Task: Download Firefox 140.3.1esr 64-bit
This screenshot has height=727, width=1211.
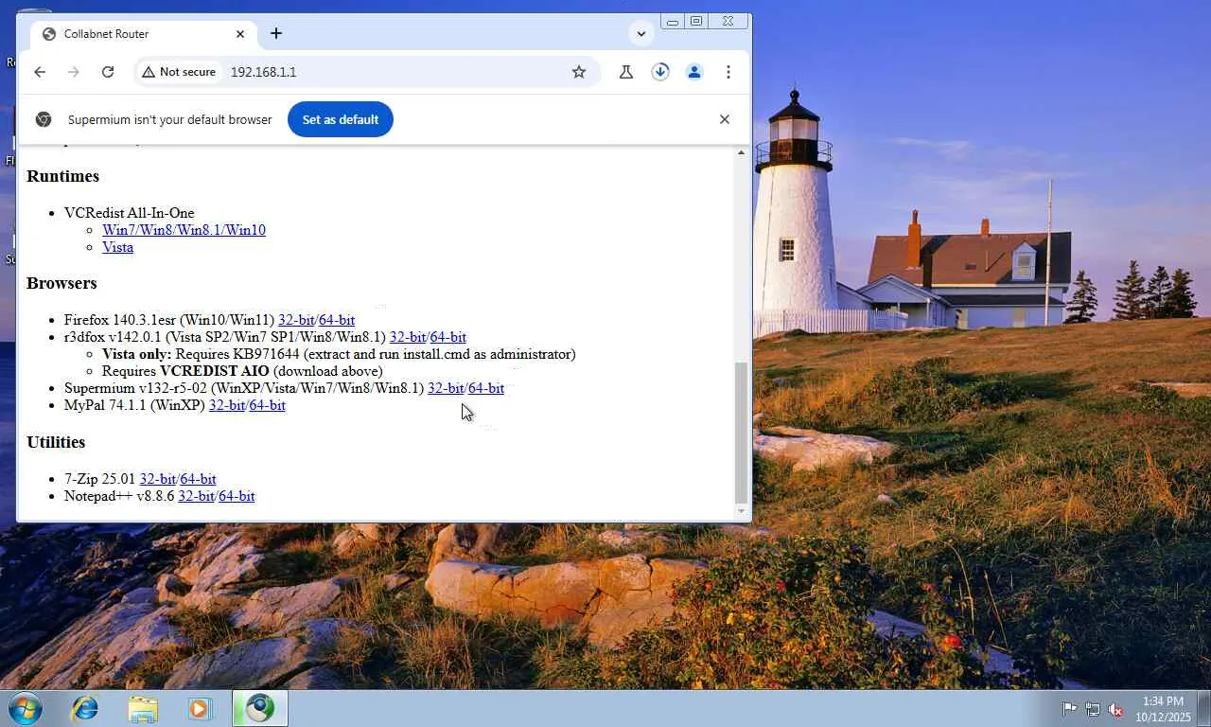Action: coord(337,320)
